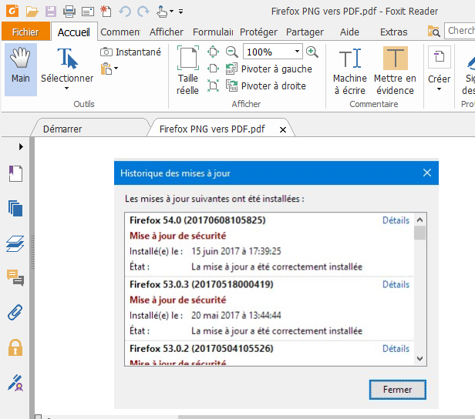Activate the Mettre en évidence highlighter

(x=395, y=71)
